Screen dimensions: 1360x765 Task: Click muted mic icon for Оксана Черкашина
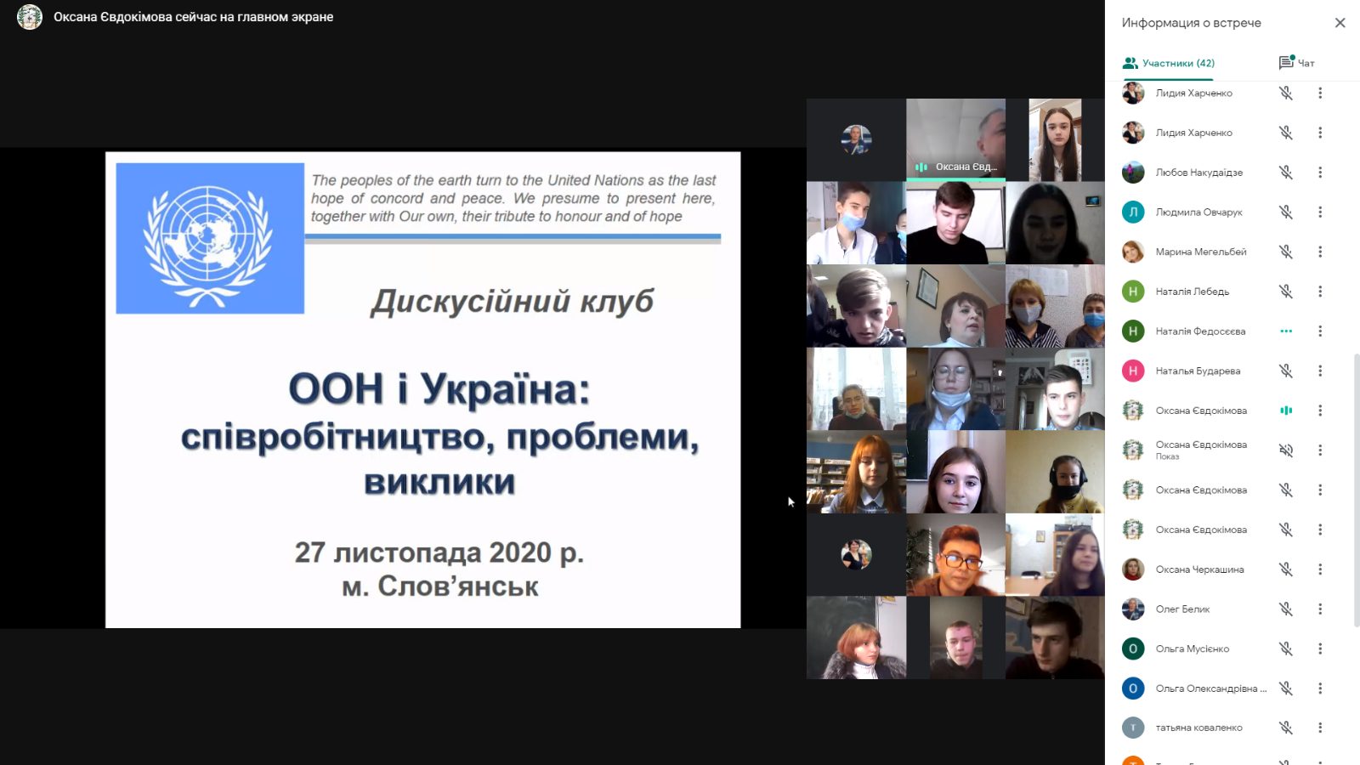[1286, 569]
